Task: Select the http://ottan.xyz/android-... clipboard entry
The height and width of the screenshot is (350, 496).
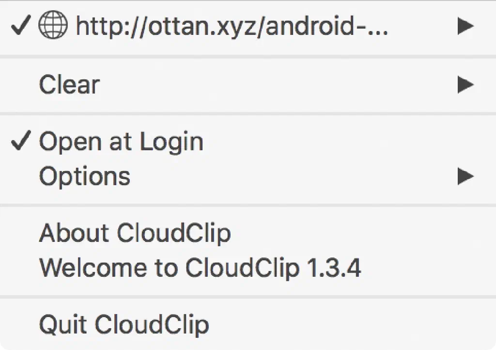Action: click(x=232, y=26)
